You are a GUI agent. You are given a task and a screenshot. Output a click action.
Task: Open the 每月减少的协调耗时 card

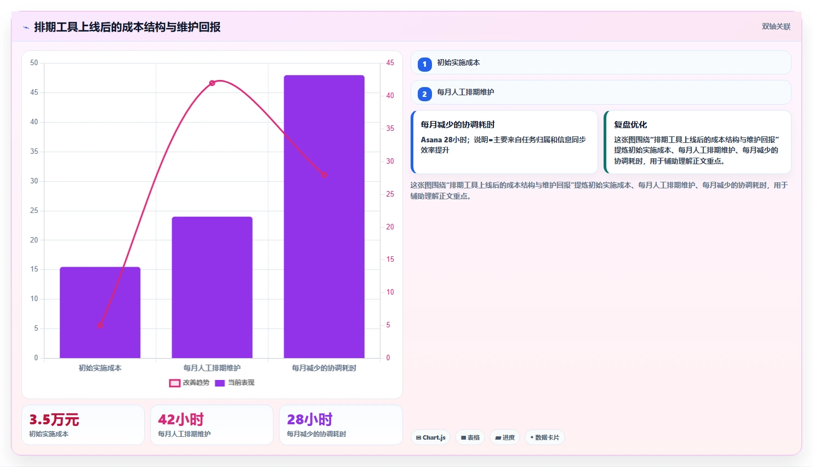pos(504,142)
